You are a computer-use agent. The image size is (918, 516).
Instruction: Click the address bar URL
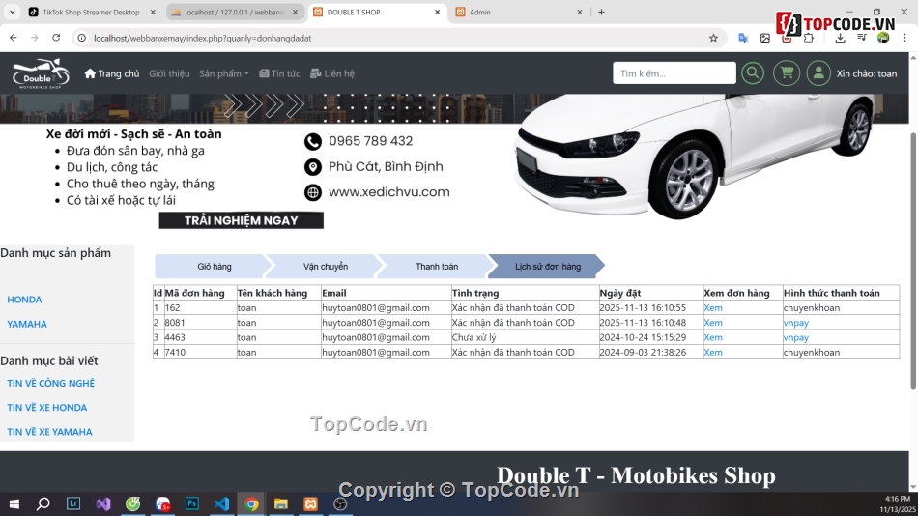[x=203, y=38]
